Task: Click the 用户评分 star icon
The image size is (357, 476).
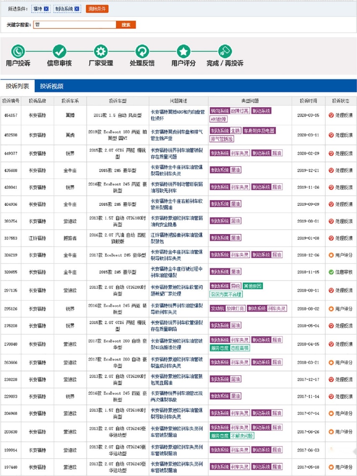Action: (x=184, y=51)
